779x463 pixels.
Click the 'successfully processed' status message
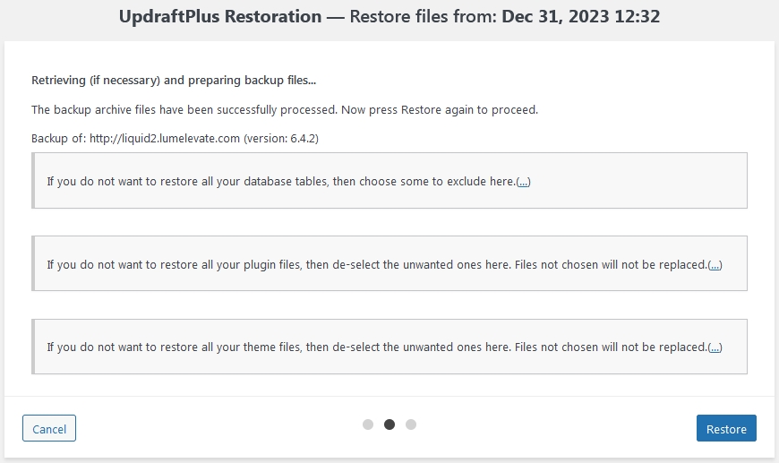284,110
